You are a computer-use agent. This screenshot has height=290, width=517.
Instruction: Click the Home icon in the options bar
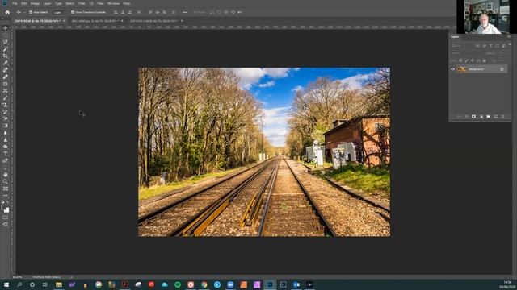click(7, 12)
